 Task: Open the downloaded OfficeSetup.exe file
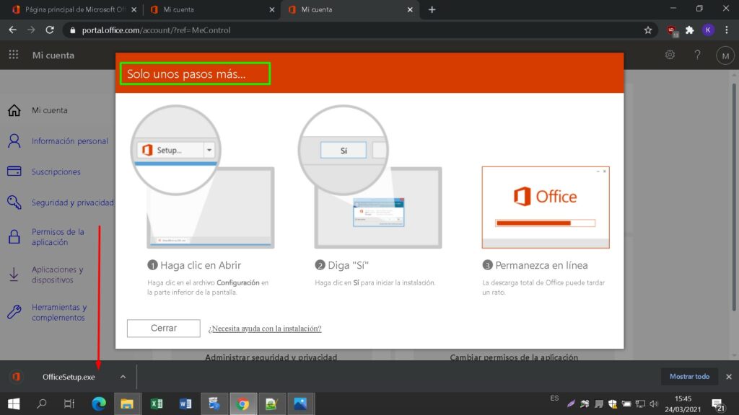(68, 377)
